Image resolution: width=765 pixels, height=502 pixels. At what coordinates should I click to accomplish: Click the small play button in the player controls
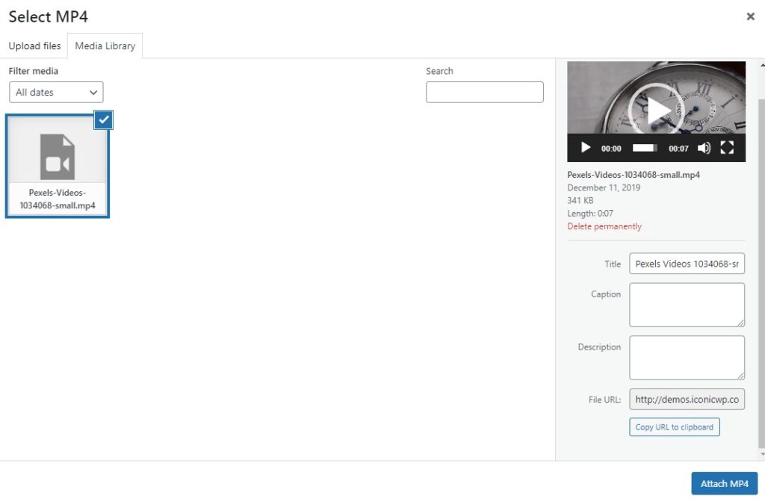(x=585, y=148)
